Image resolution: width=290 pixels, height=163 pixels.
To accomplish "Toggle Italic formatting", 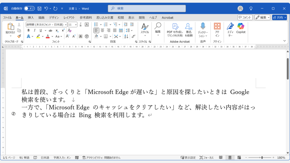I will [35, 30].
